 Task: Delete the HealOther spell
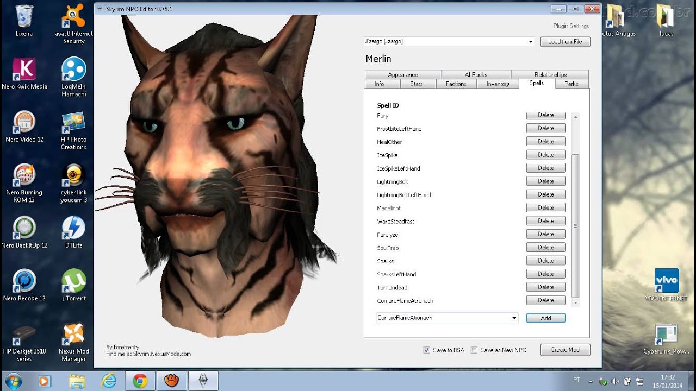pyautogui.click(x=546, y=141)
